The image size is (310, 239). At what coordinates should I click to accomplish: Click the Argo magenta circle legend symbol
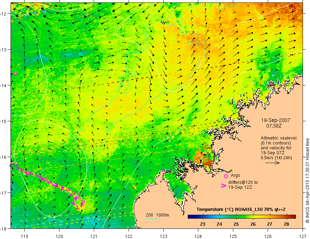226,176
